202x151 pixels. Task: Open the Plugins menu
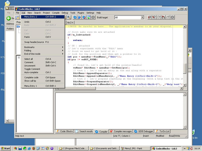click(x=81, y=13)
